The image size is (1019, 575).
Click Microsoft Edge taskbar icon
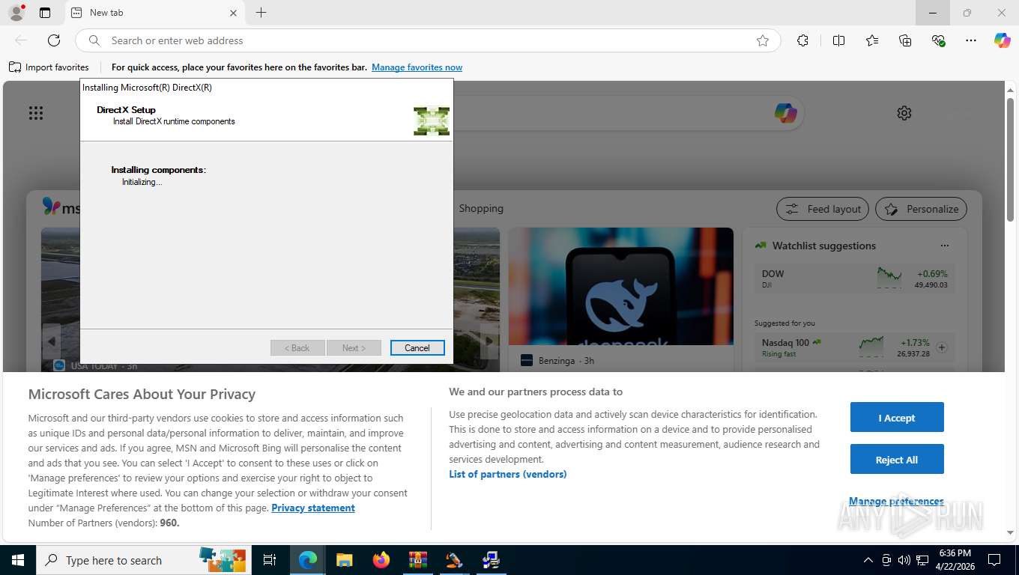308,560
